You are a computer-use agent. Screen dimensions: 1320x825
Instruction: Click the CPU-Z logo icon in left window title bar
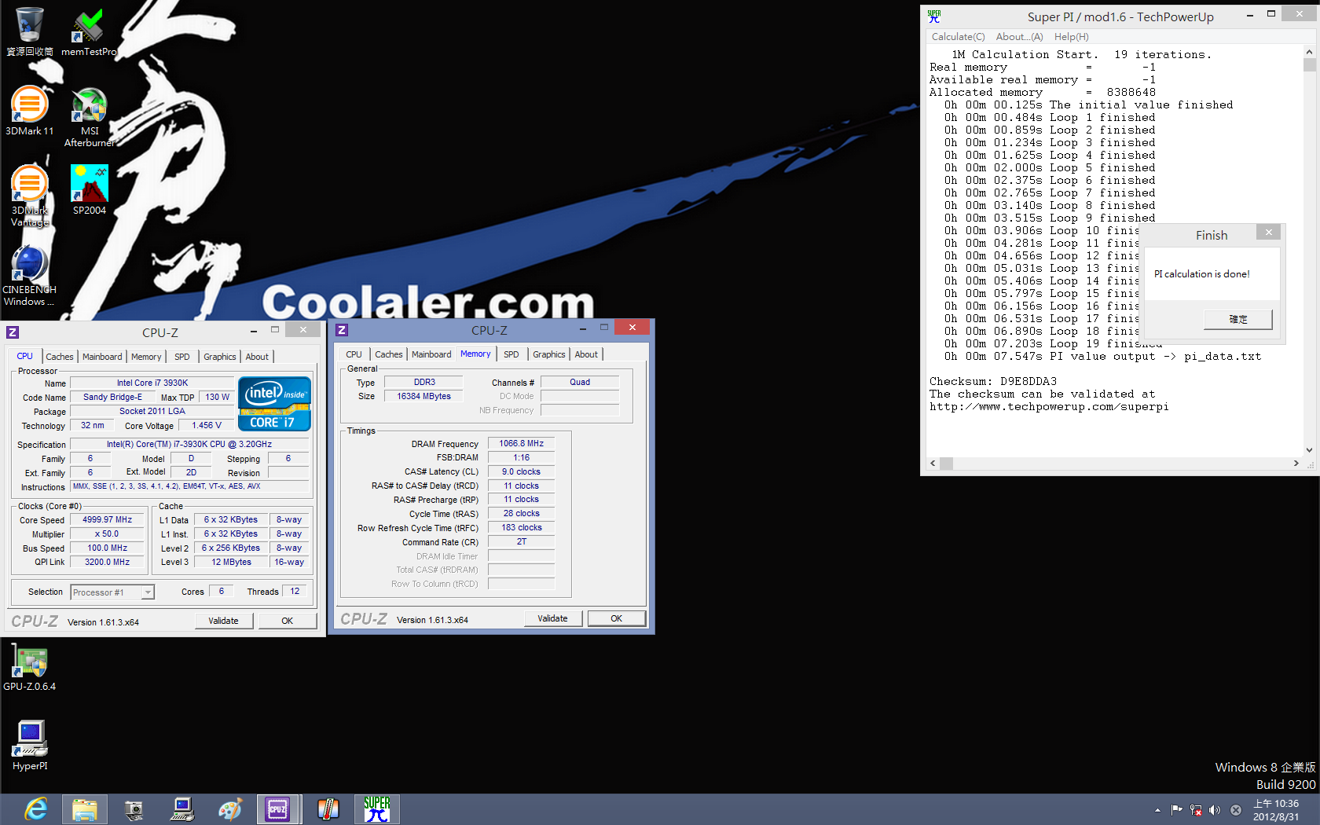point(13,332)
